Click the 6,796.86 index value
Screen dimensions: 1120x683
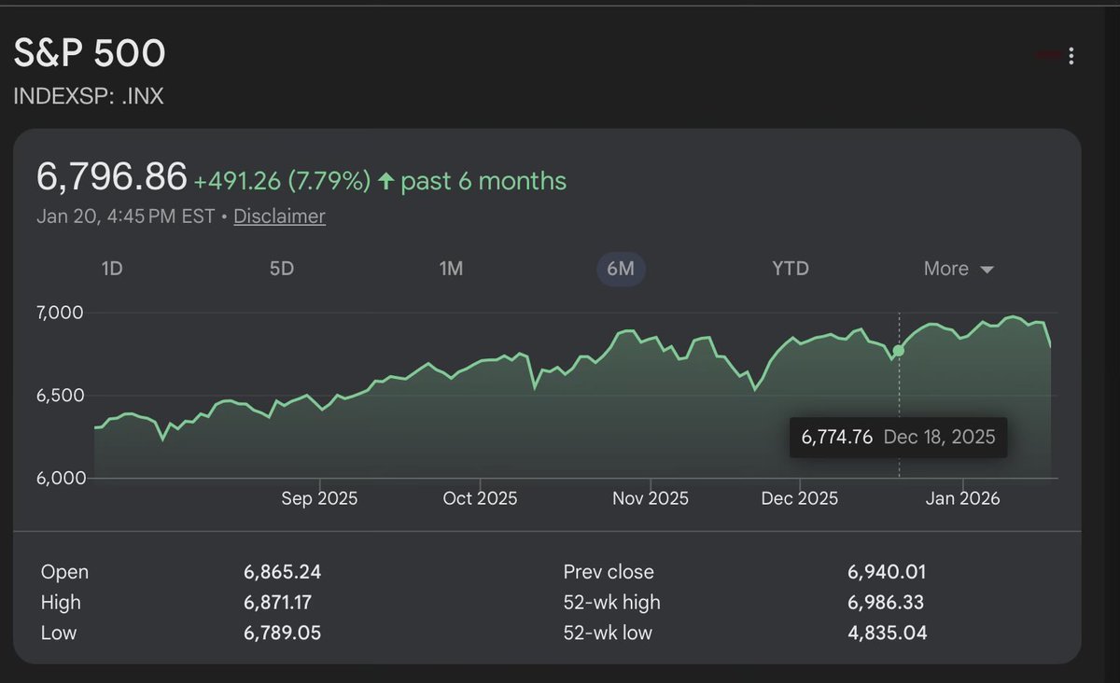pos(112,177)
